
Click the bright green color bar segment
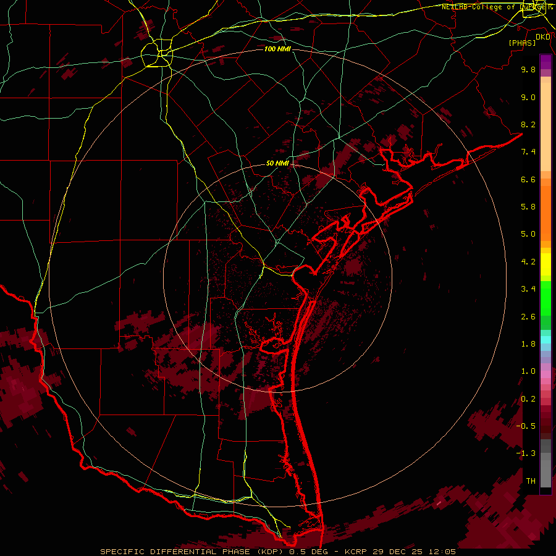[x=545, y=298]
